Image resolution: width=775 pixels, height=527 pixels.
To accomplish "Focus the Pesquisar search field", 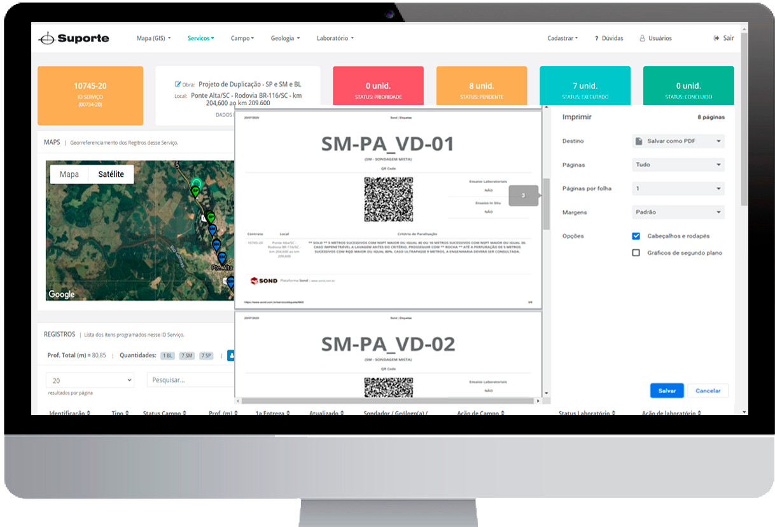I will (x=191, y=380).
